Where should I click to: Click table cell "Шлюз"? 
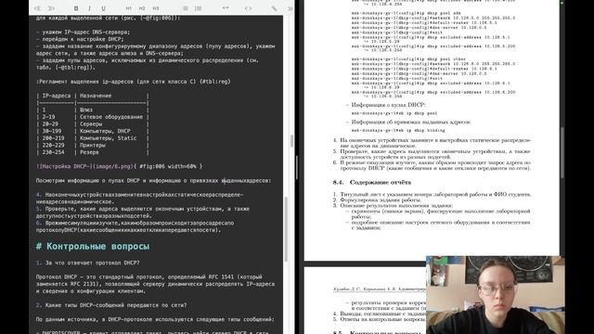pos(86,109)
